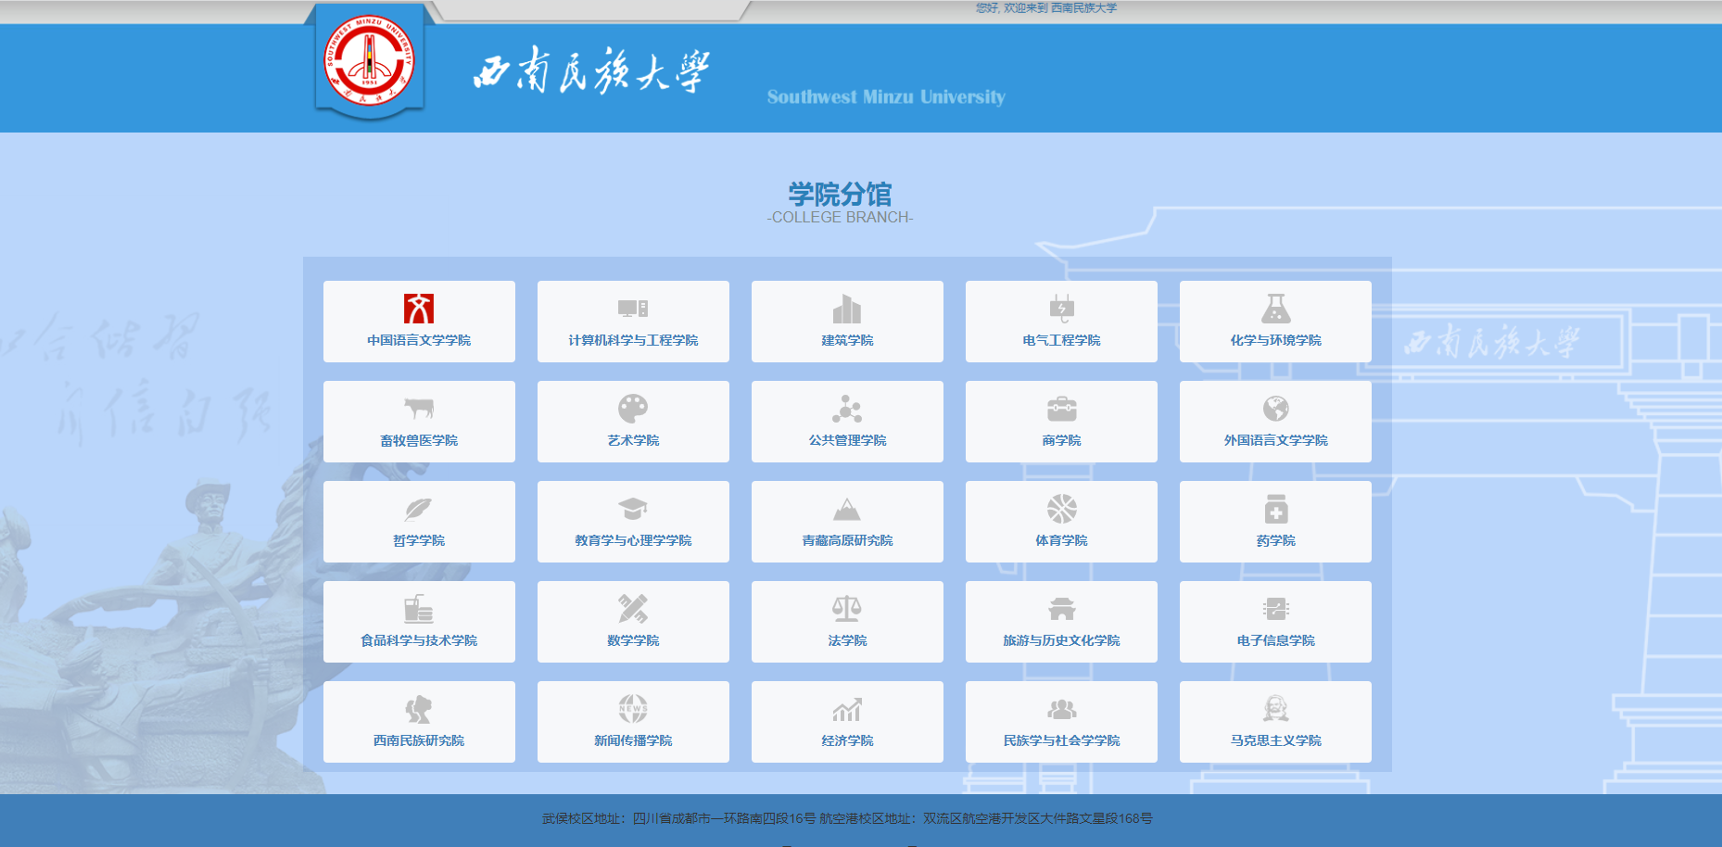Visit the 电气工程学院 link
1722x847 pixels.
click(x=1061, y=340)
